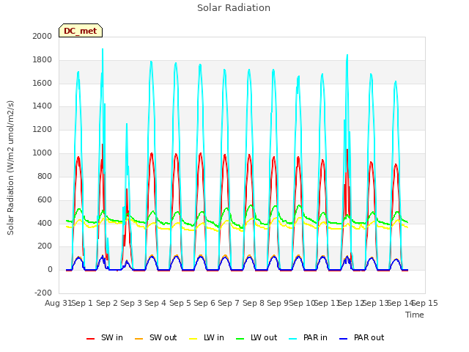Toggle the SW out legend entry
469x352 pixels.
(156, 337)
